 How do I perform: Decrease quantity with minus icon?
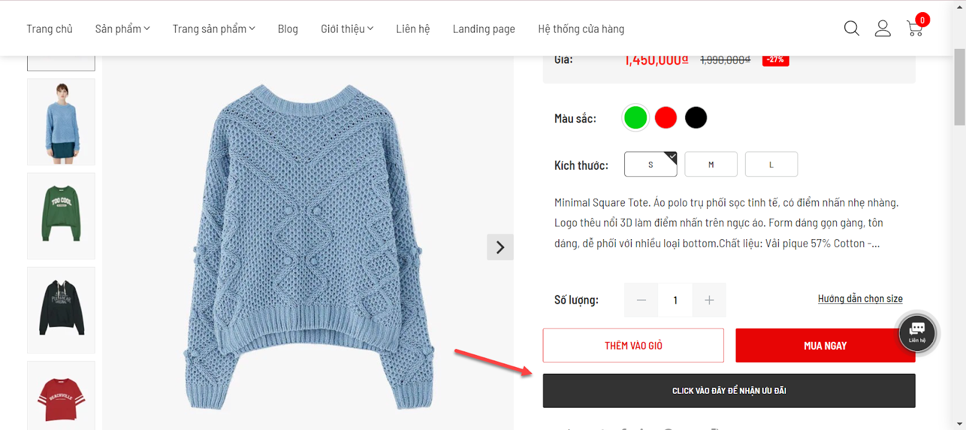coord(641,300)
